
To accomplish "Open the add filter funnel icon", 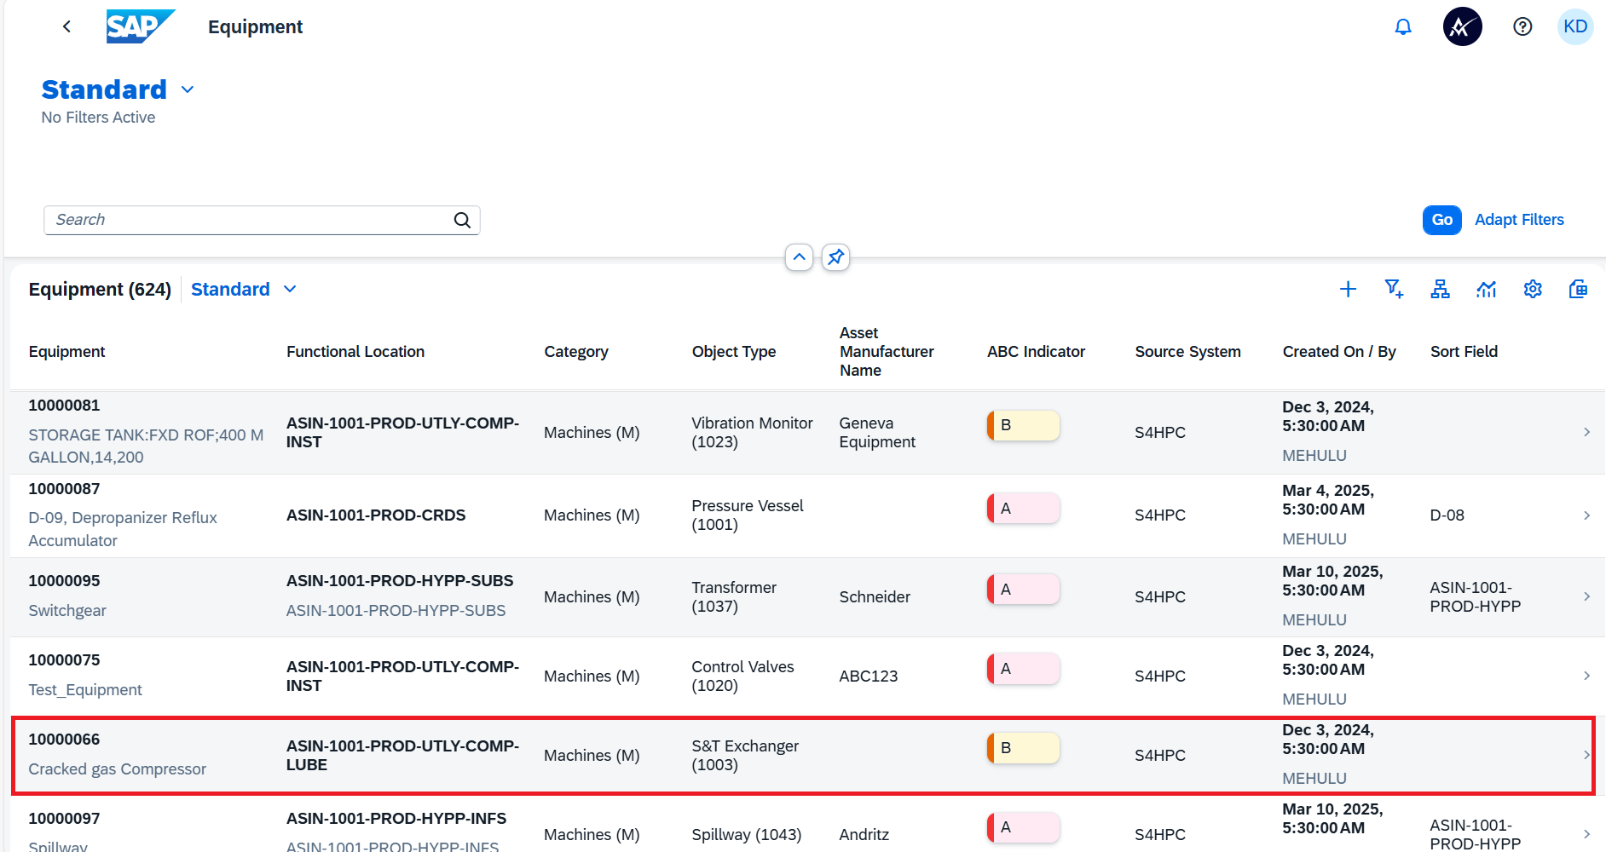I will pyautogui.click(x=1394, y=290).
